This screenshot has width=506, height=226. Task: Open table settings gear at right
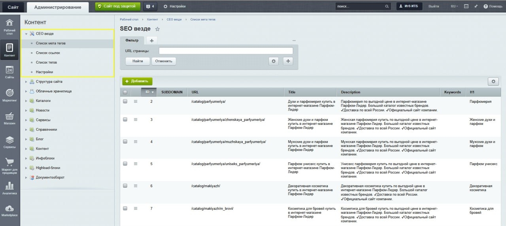click(493, 81)
